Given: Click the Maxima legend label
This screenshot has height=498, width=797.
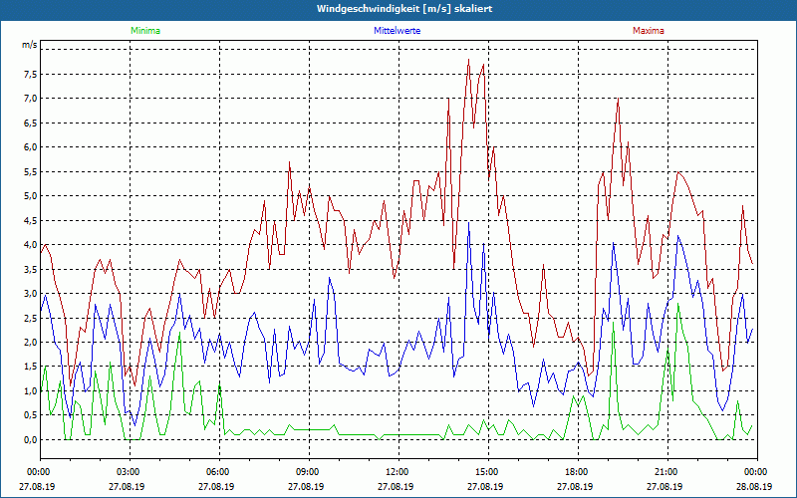Looking at the screenshot, I should (649, 31).
